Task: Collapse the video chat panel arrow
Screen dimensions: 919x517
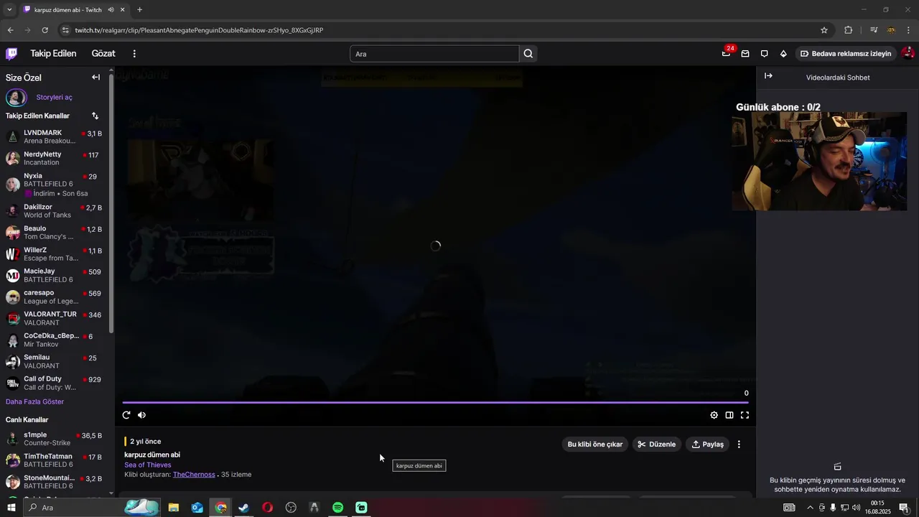Action: 768,76
